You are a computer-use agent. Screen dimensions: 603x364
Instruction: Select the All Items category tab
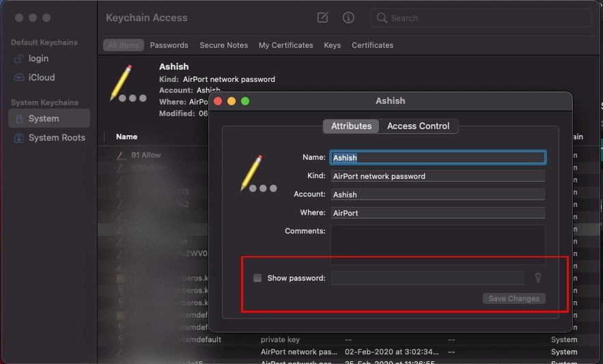123,45
